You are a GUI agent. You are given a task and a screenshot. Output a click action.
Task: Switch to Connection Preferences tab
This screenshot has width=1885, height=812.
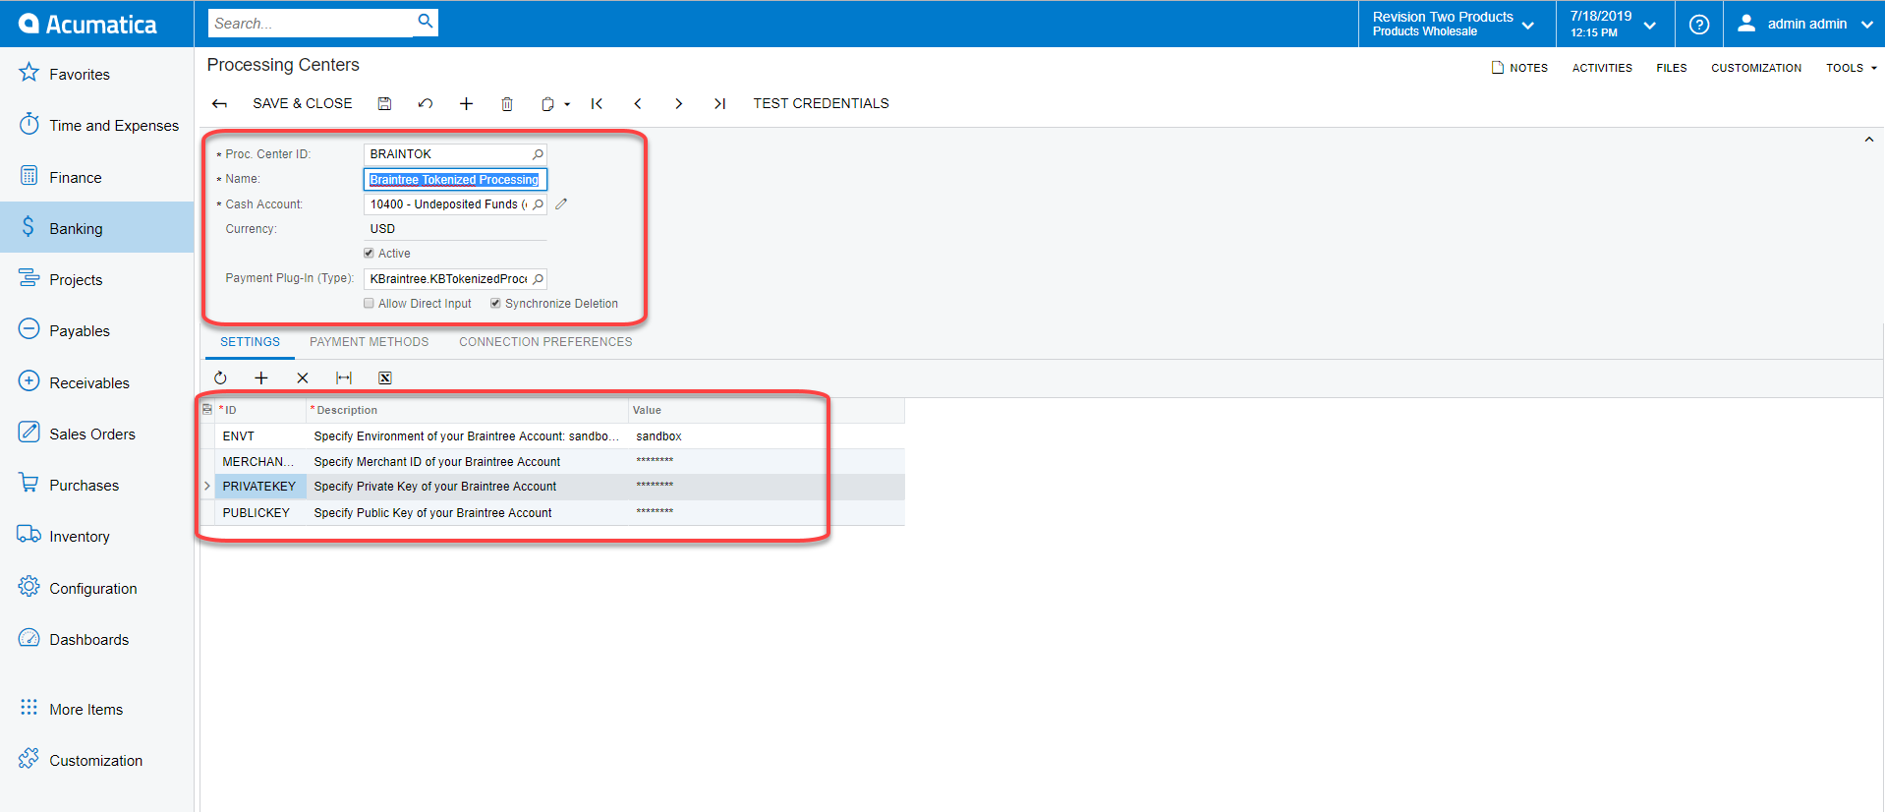click(545, 342)
